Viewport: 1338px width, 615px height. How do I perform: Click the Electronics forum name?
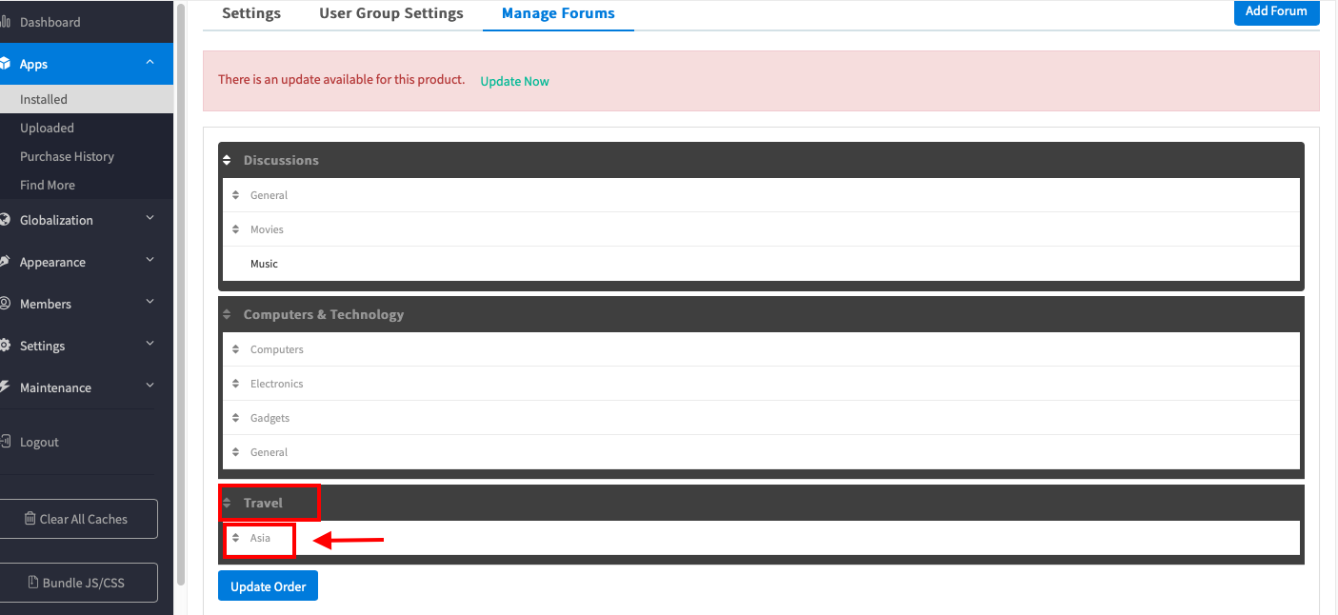(x=277, y=384)
